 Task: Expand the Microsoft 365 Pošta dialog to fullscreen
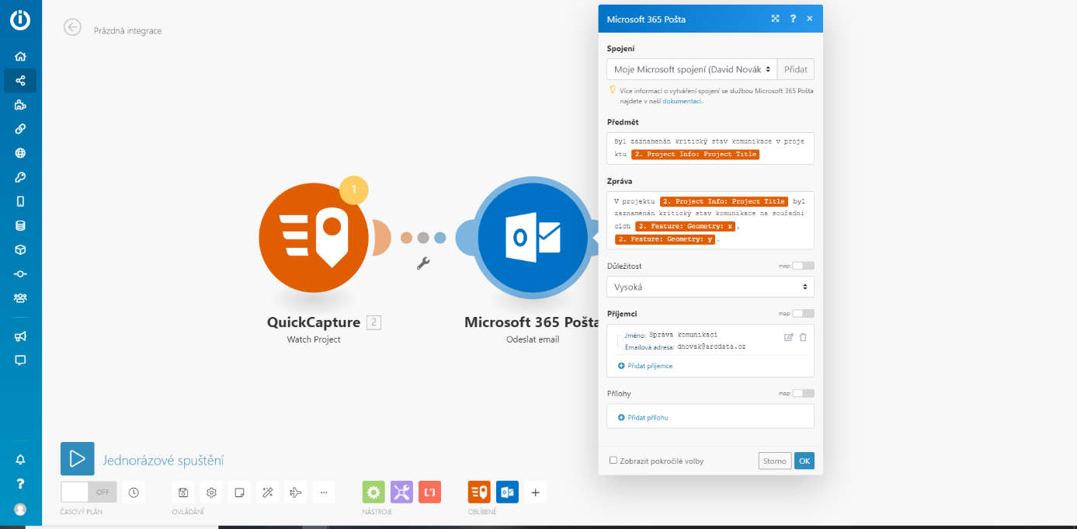click(775, 19)
